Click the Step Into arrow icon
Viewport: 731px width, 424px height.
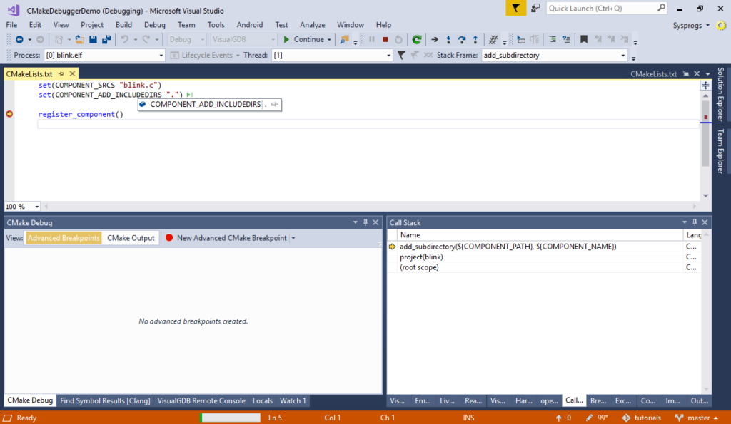coord(448,40)
